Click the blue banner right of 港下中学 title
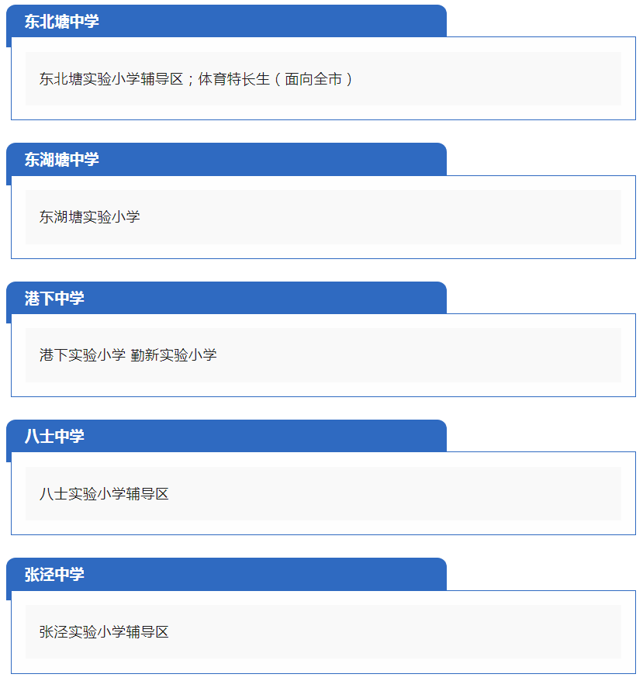The image size is (643, 681). pyautogui.click(x=265, y=298)
